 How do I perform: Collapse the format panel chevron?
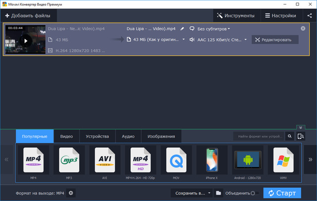[300, 127]
